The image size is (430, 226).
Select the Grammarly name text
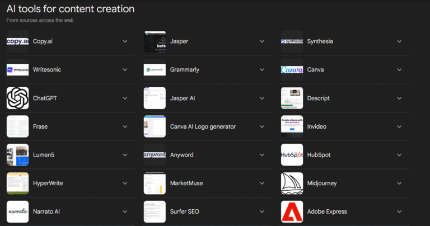pos(185,70)
